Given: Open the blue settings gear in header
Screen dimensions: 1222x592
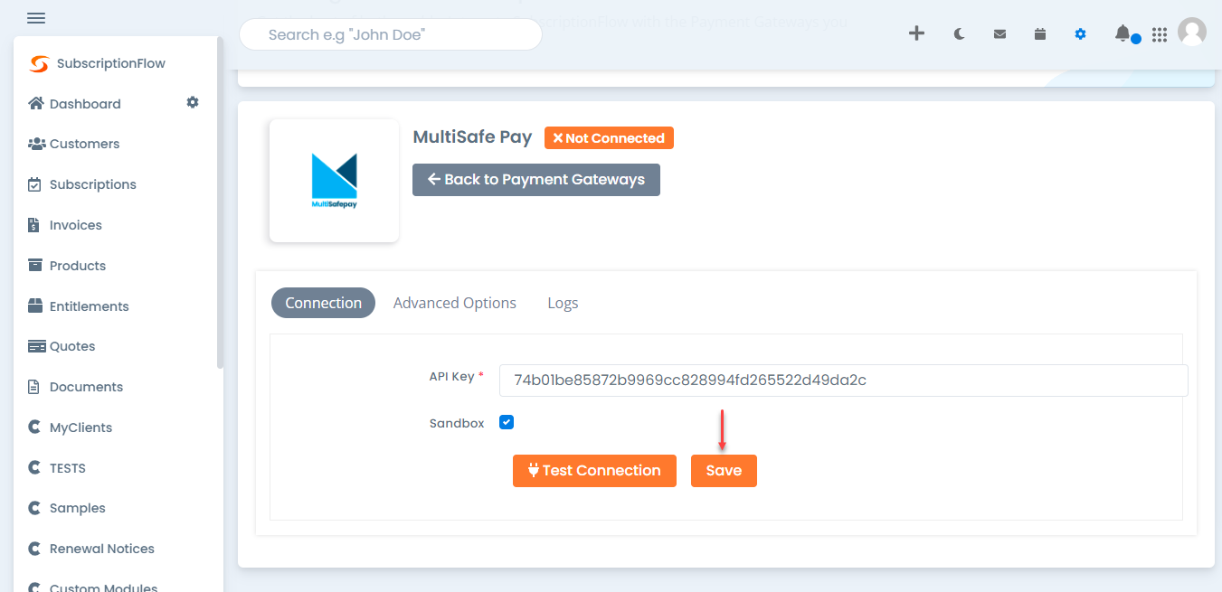Looking at the screenshot, I should click(1080, 34).
